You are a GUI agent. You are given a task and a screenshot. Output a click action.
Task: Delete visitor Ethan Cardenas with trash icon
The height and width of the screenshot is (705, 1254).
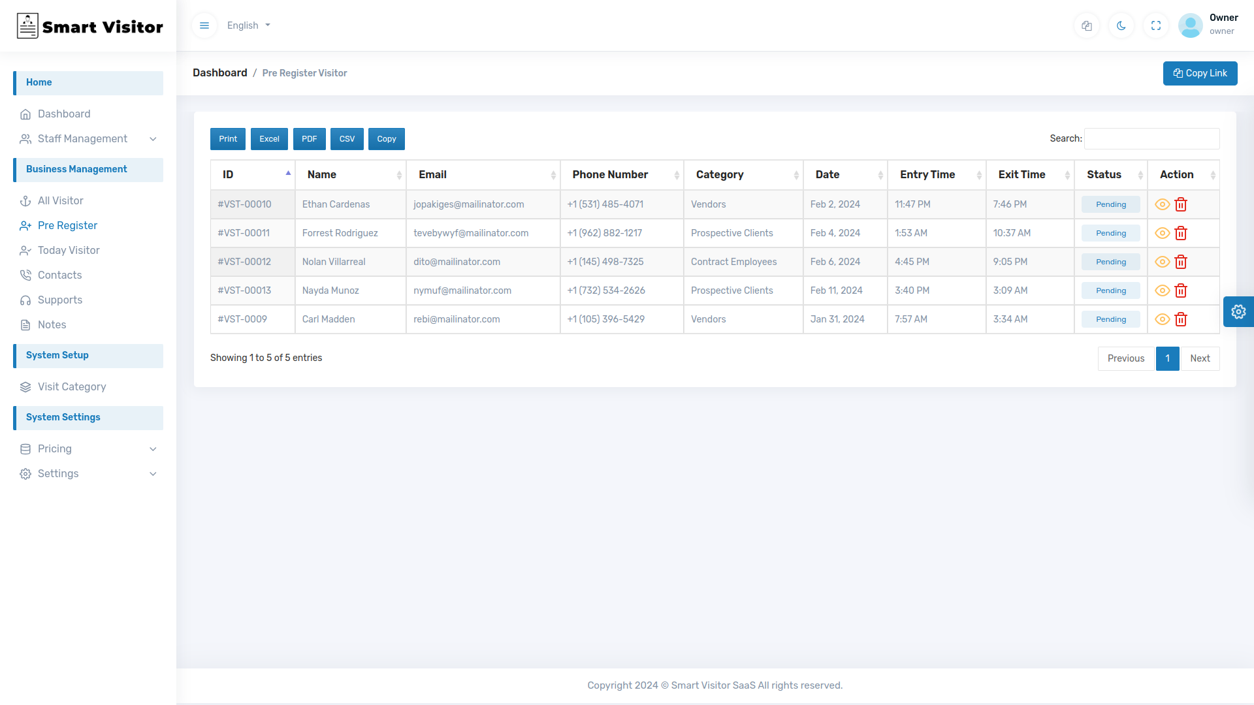(1181, 204)
